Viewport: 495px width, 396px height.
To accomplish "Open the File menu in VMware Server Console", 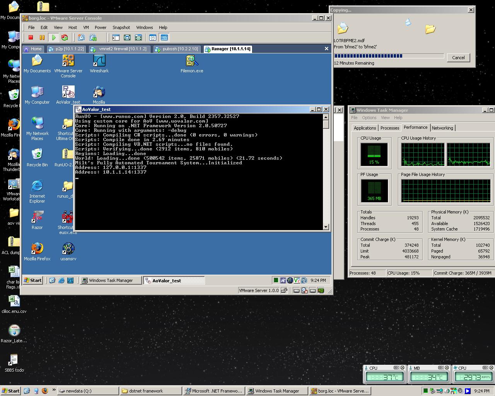I will click(31, 27).
